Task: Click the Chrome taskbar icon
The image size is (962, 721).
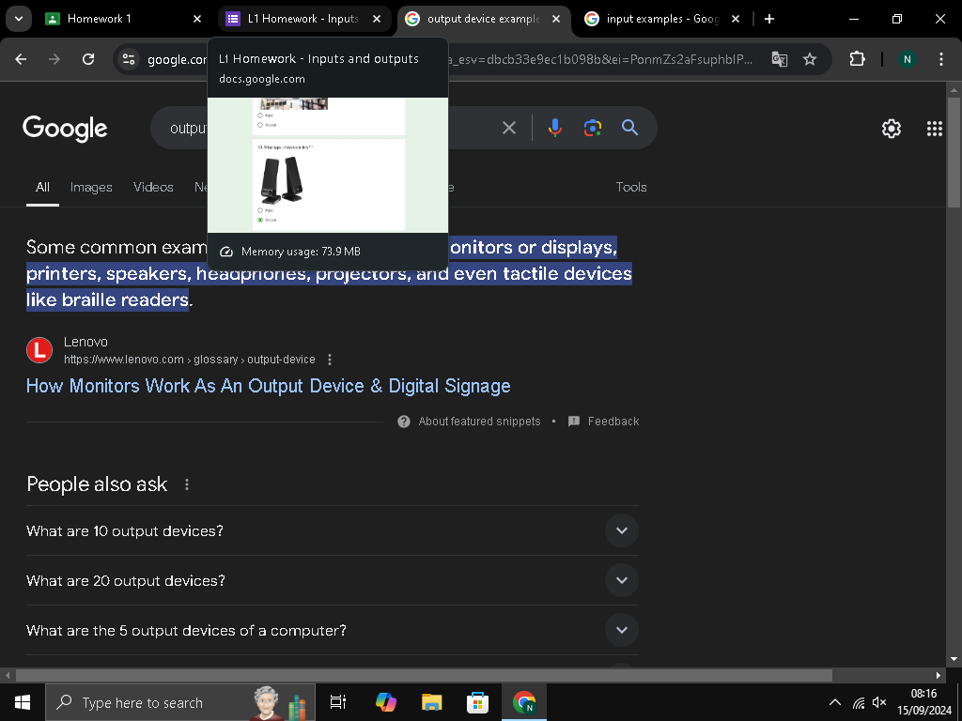Action: (x=524, y=702)
